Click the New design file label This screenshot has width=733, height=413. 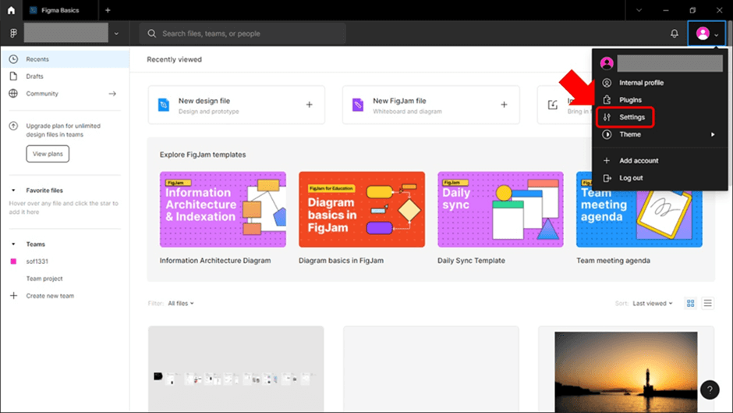coord(204,101)
